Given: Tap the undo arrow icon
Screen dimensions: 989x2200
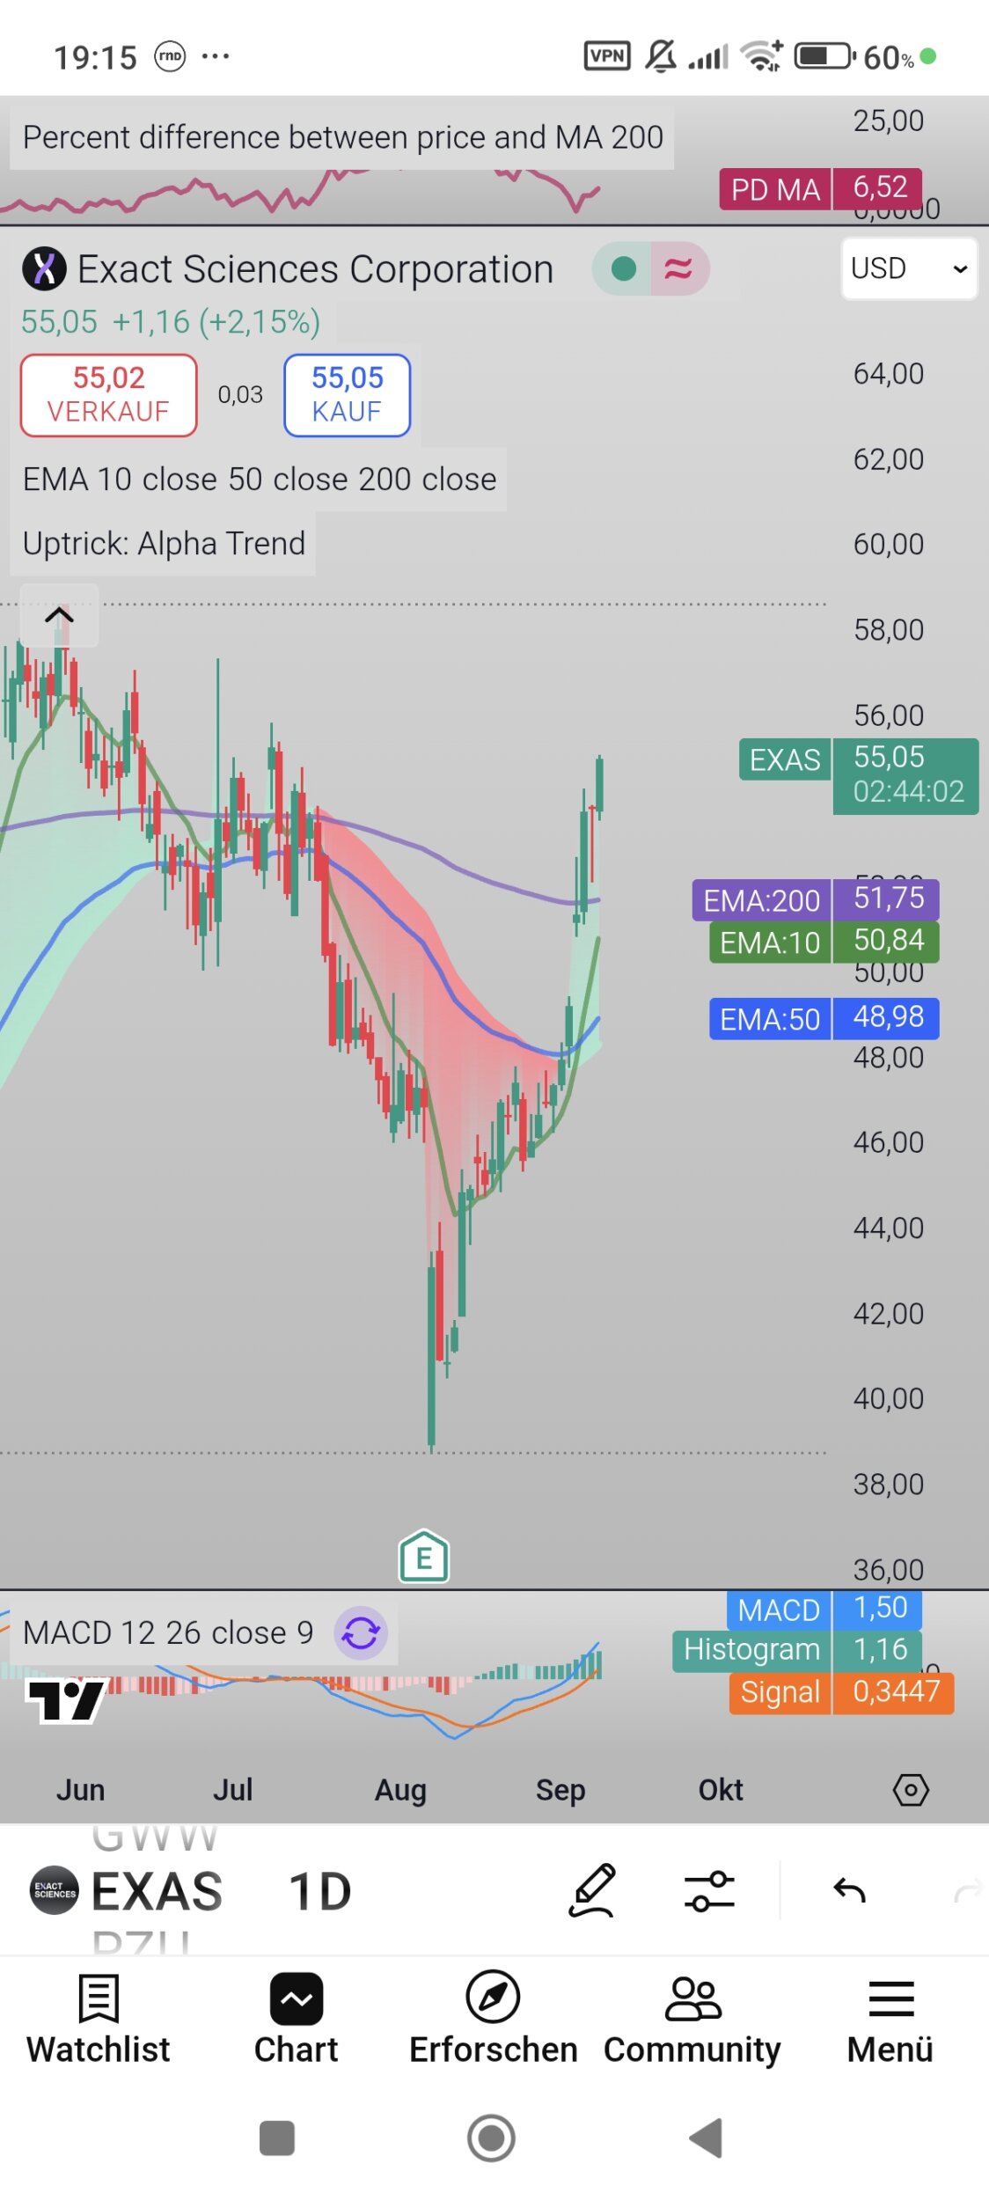Looking at the screenshot, I should (x=849, y=1890).
